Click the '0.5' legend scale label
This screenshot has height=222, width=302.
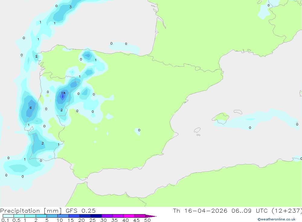pyautogui.click(x=16, y=220)
